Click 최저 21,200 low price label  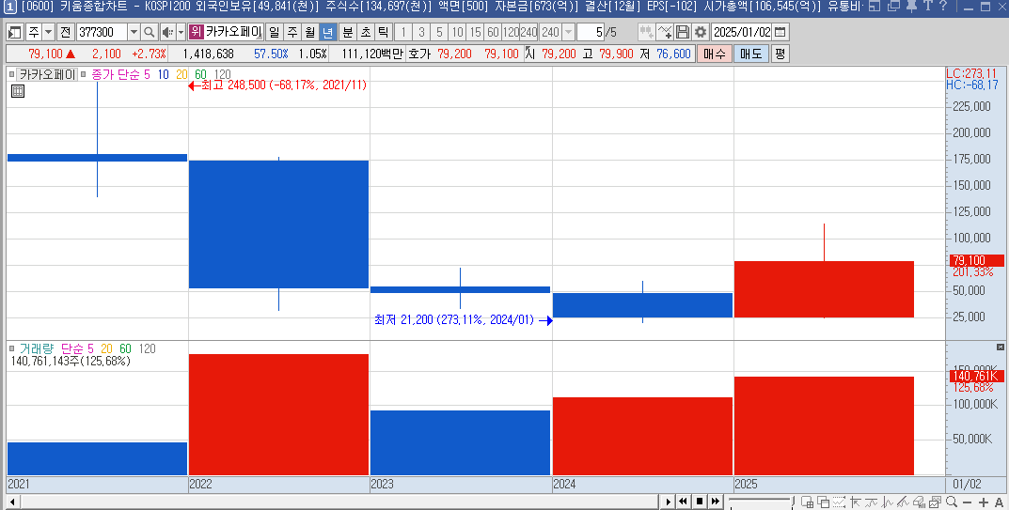[453, 320]
